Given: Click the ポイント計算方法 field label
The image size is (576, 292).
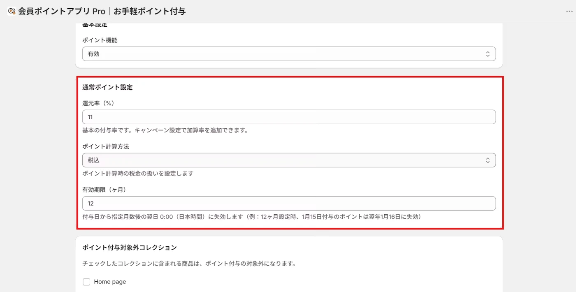Looking at the screenshot, I should pyautogui.click(x=106, y=146).
